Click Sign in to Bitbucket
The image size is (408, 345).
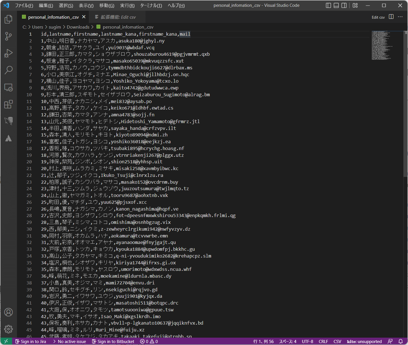coord(113,341)
